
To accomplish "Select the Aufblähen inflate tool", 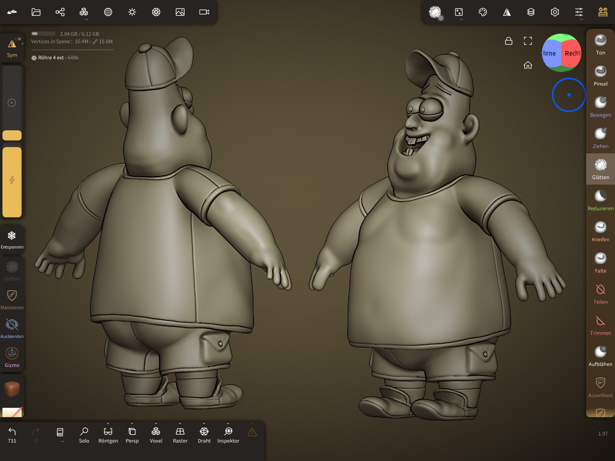I will [600, 356].
